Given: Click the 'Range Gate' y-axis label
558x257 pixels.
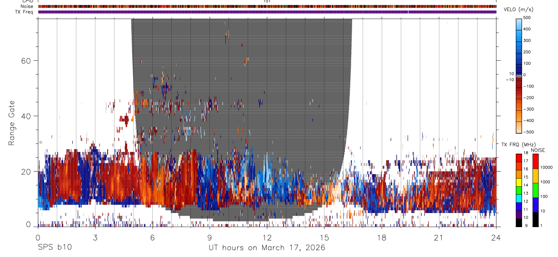Looking at the screenshot, I should point(11,122).
